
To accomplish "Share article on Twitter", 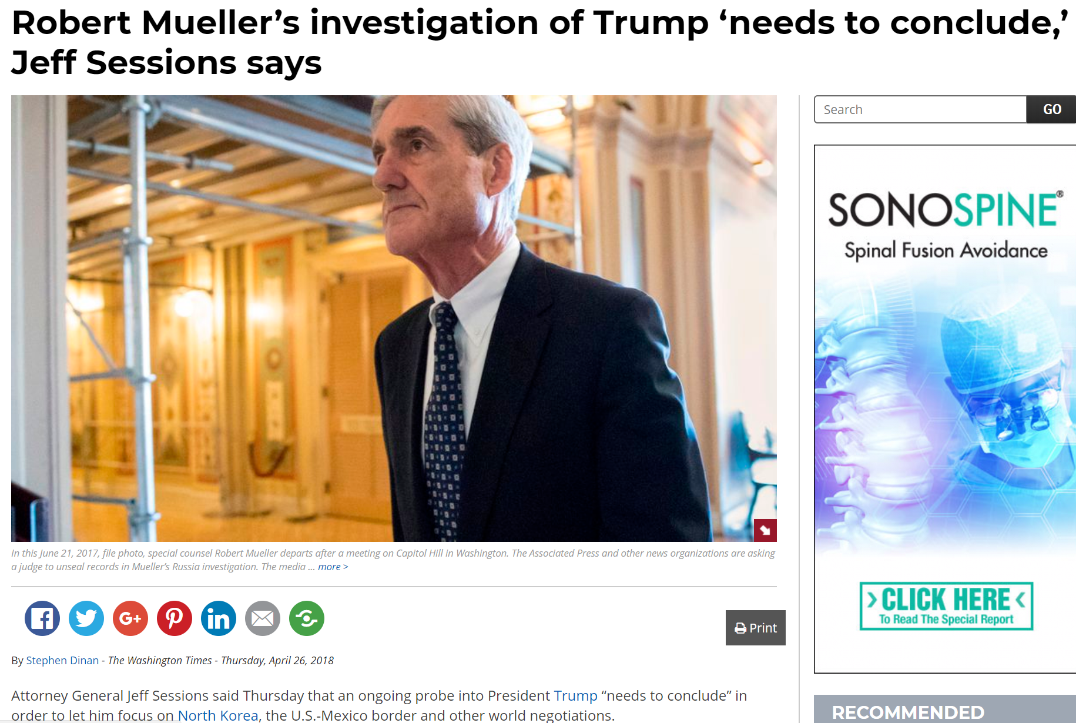I will pyautogui.click(x=86, y=618).
